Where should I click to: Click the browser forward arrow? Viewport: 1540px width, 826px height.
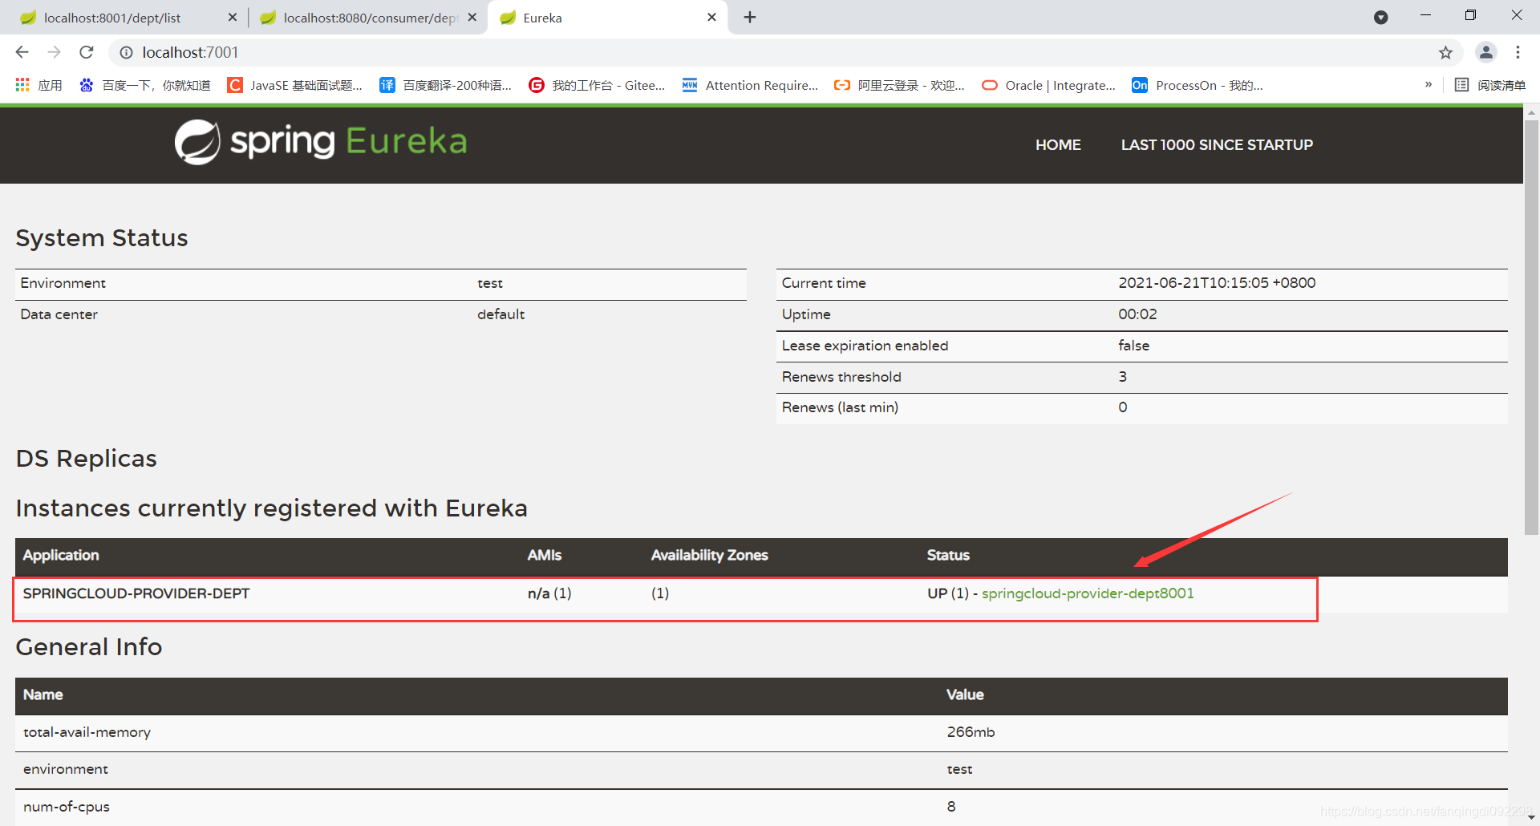pos(54,52)
